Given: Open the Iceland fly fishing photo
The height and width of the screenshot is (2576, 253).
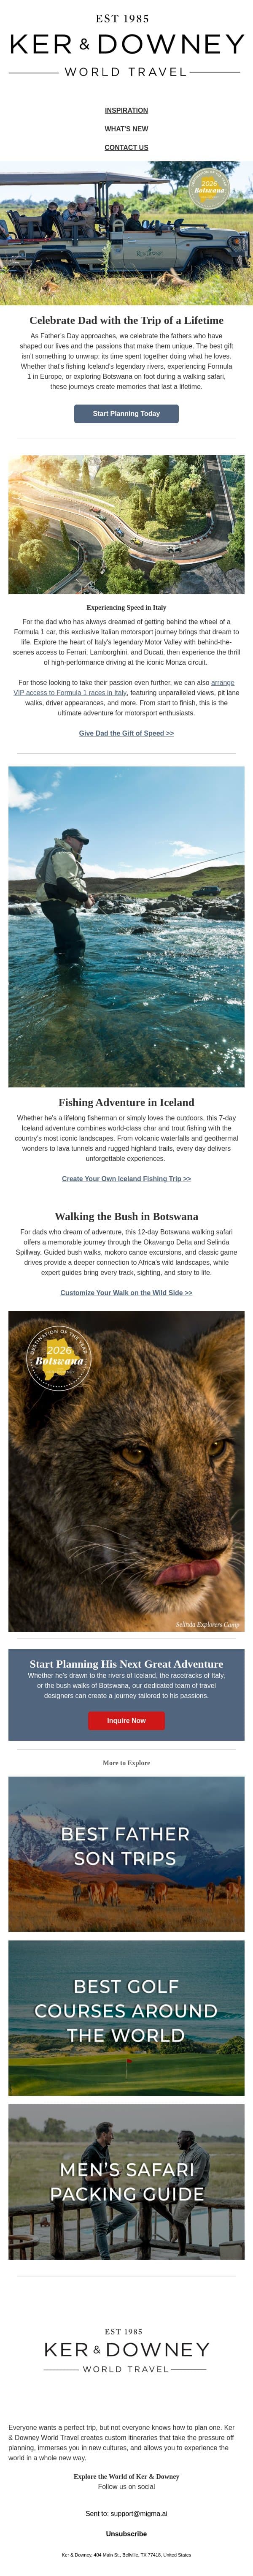Looking at the screenshot, I should pos(126,926).
